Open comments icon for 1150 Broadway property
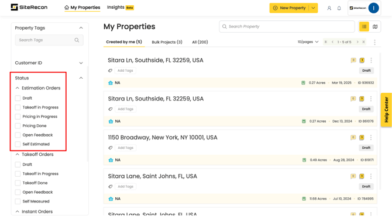The image size is (392, 220). pos(353,138)
